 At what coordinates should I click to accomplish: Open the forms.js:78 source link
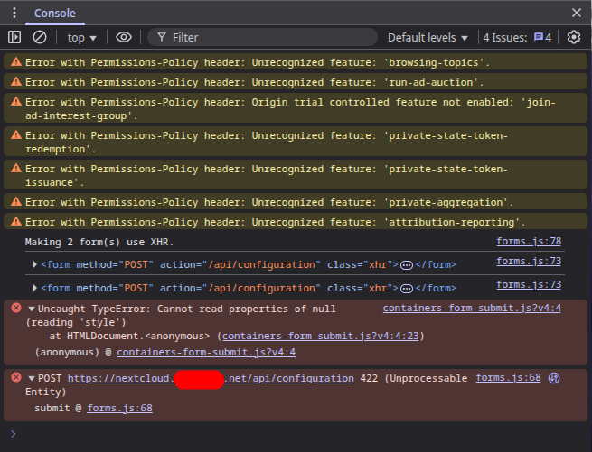(529, 241)
